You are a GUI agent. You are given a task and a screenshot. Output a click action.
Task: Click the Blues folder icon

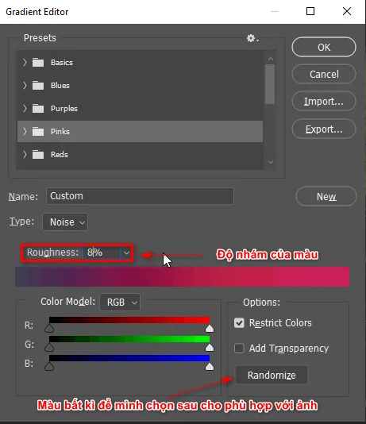point(38,86)
